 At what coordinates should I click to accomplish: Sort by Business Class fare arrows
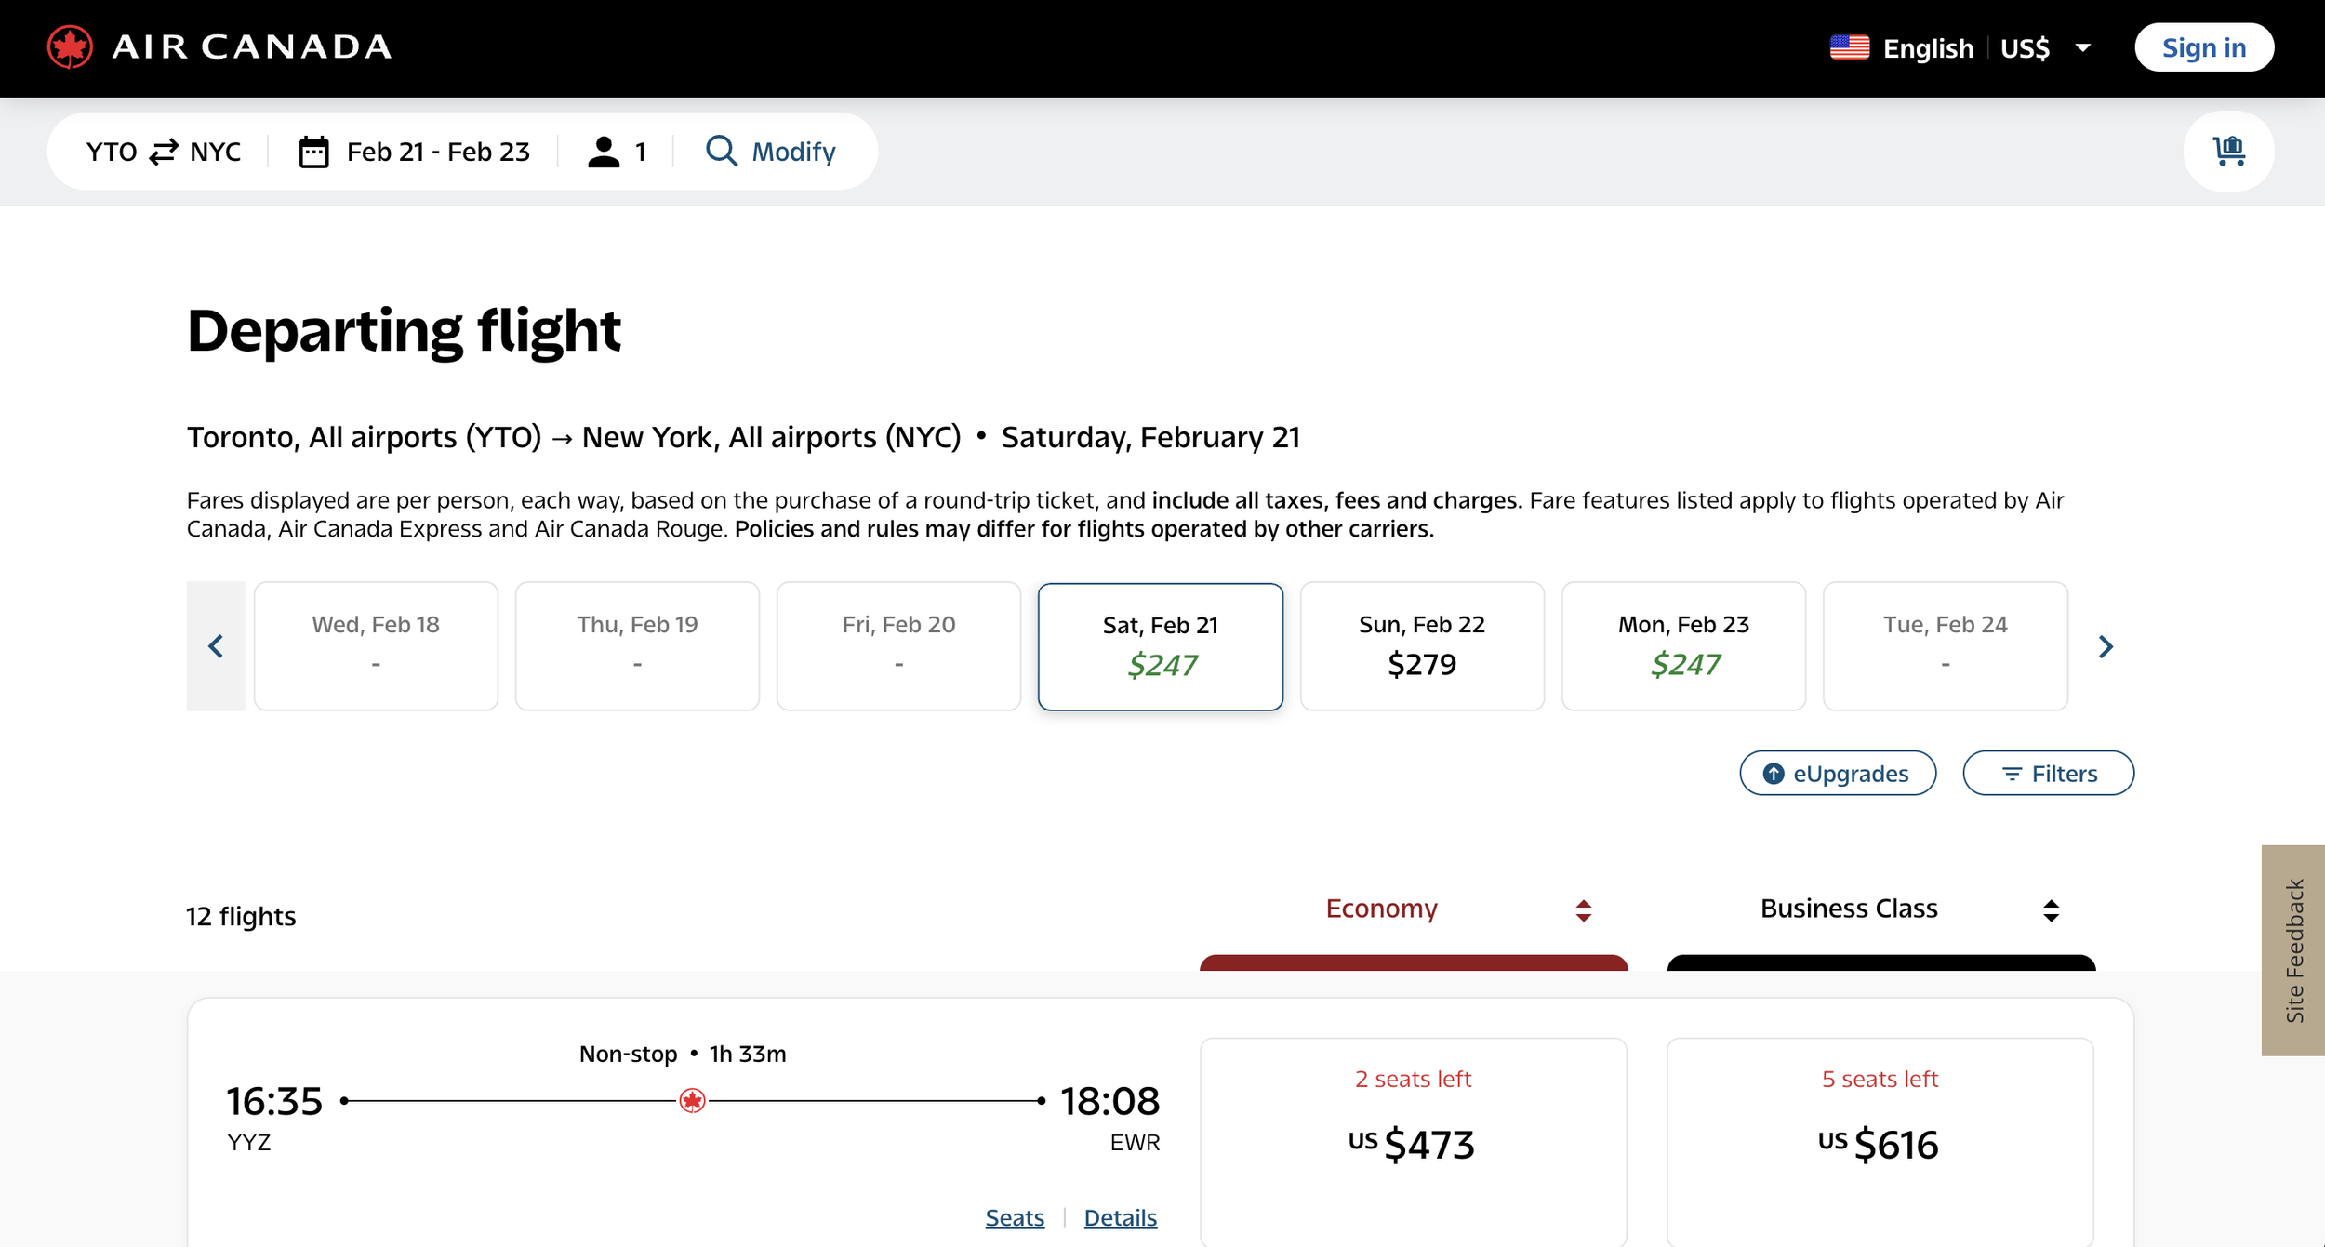click(x=2051, y=910)
